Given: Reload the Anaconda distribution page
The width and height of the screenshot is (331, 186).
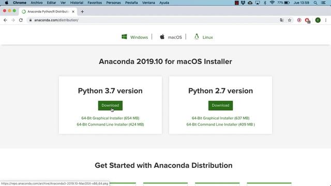Looking at the screenshot, I should coord(21,20).
